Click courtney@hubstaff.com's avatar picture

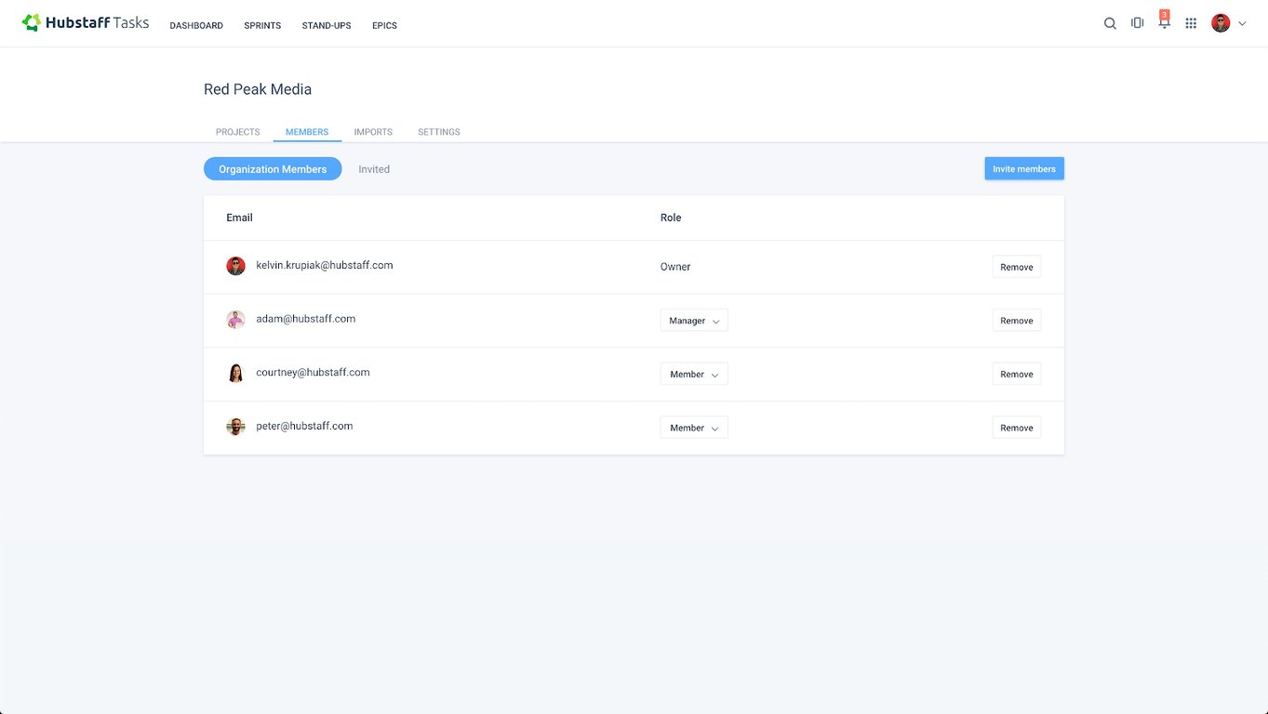tap(235, 373)
